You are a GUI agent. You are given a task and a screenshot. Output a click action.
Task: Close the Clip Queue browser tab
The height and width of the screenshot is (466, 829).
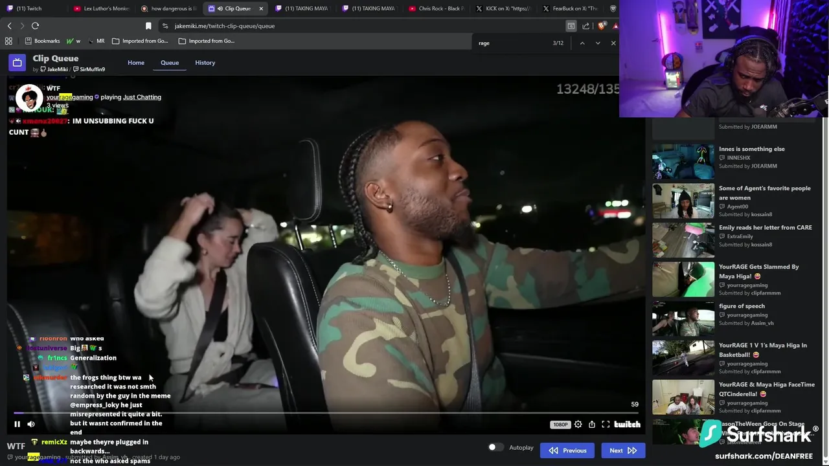[261, 8]
